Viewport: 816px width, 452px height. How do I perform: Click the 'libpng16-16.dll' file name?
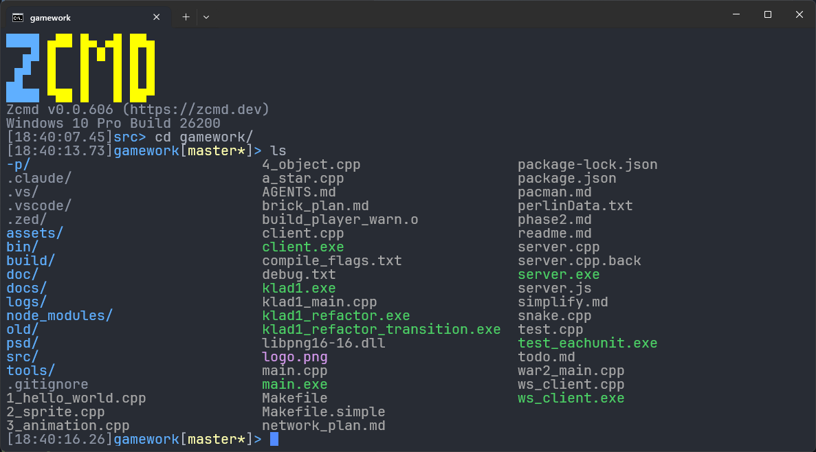point(324,343)
